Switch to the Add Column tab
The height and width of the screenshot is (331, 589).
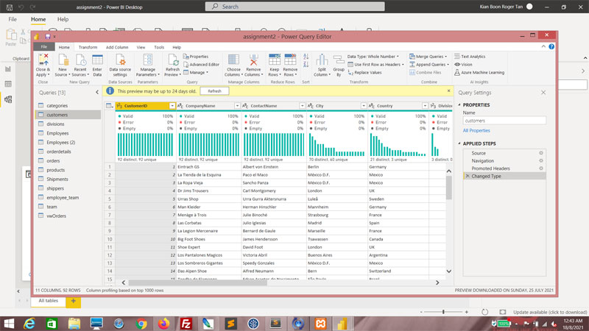[x=117, y=47]
